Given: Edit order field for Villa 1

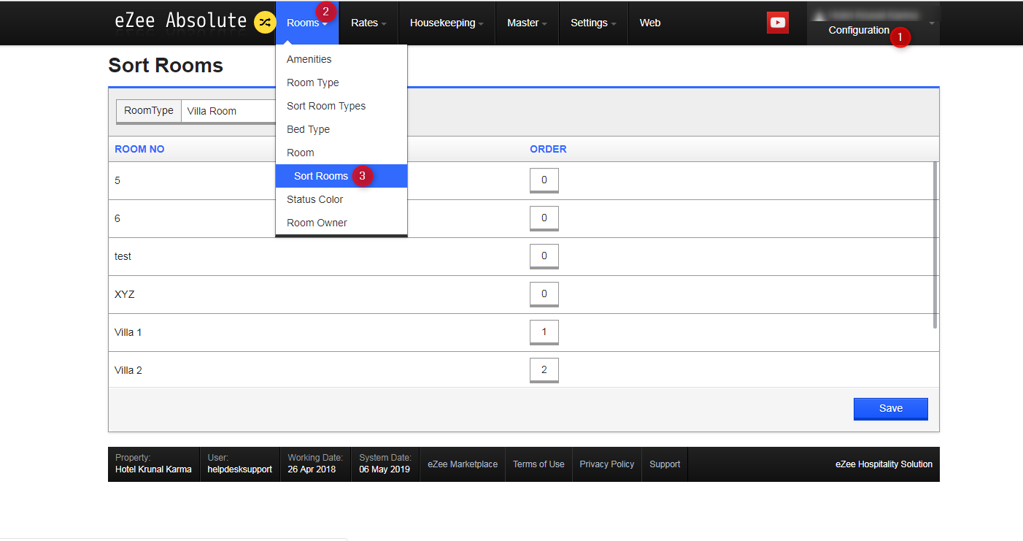Looking at the screenshot, I should tap(544, 332).
